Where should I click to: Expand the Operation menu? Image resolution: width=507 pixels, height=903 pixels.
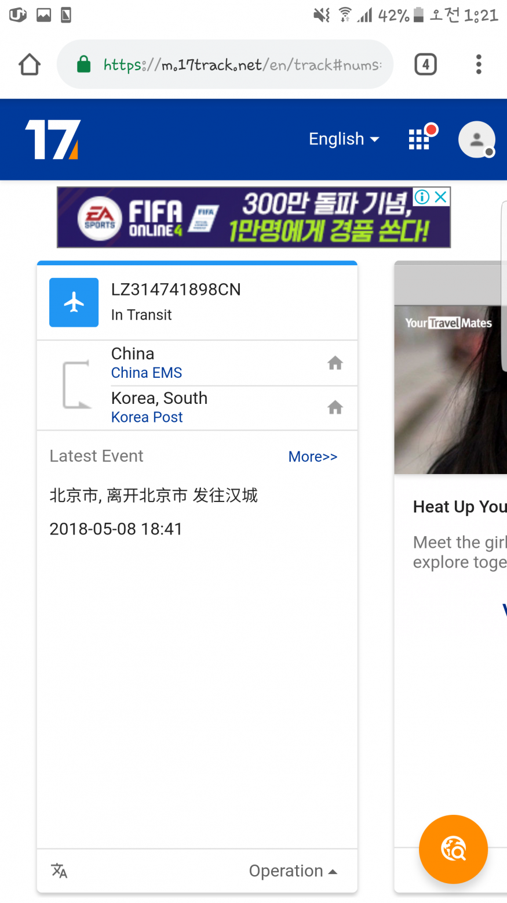(293, 871)
